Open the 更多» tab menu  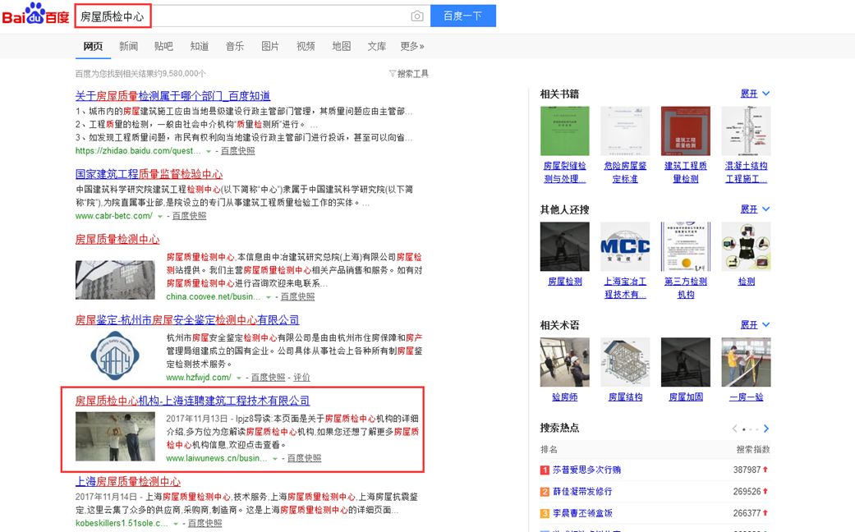point(412,46)
